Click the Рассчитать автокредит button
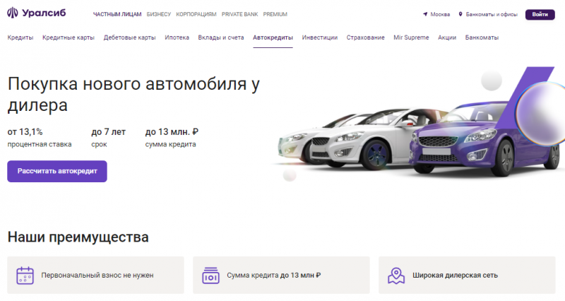The image size is (565, 301). tap(57, 171)
